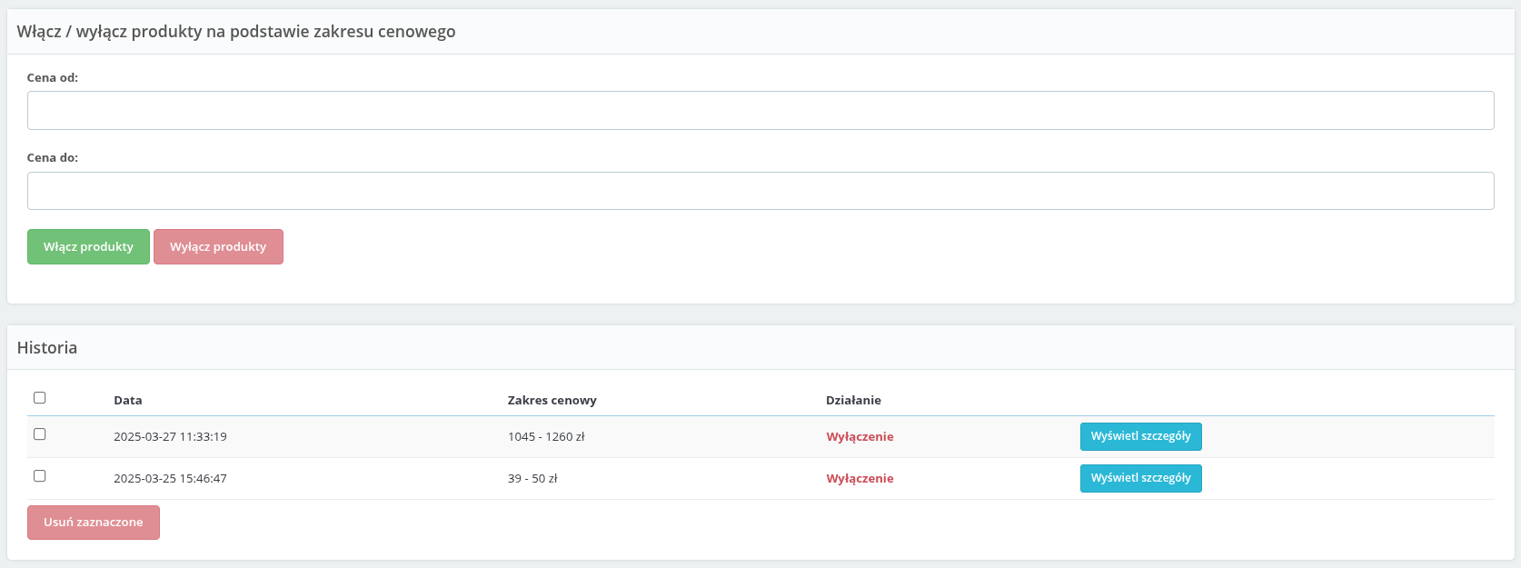Image resolution: width=1521 pixels, height=568 pixels.
Task: Toggle the select-all checkbox in table header
Action: pyautogui.click(x=40, y=398)
